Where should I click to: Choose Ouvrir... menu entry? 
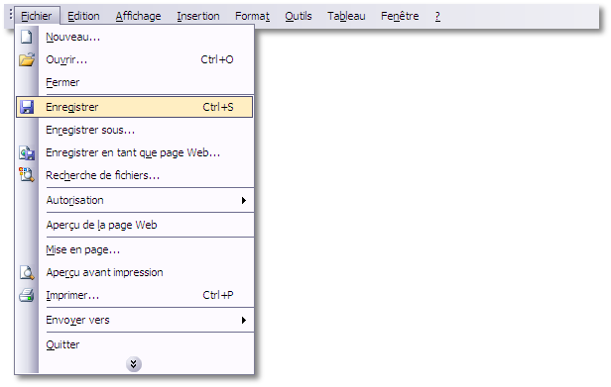tap(135, 60)
